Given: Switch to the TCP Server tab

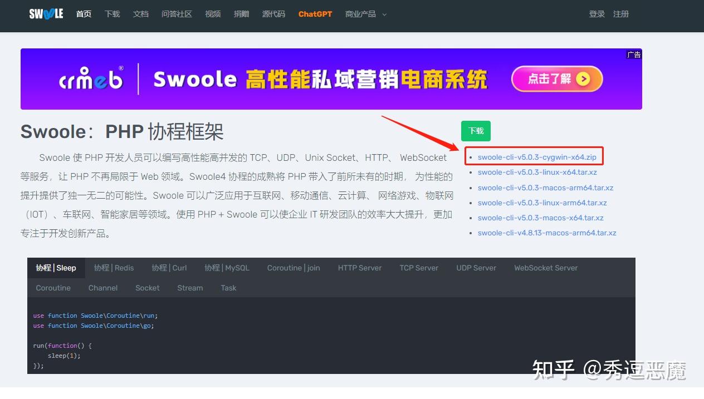Looking at the screenshot, I should pyautogui.click(x=419, y=268).
